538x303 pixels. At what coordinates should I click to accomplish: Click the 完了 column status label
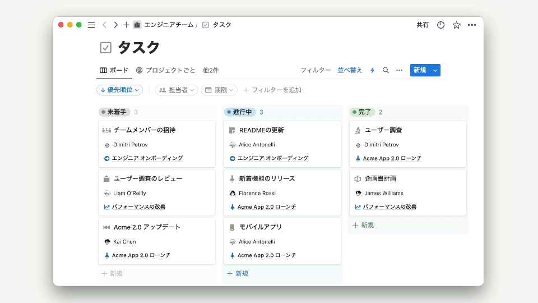tap(362, 112)
